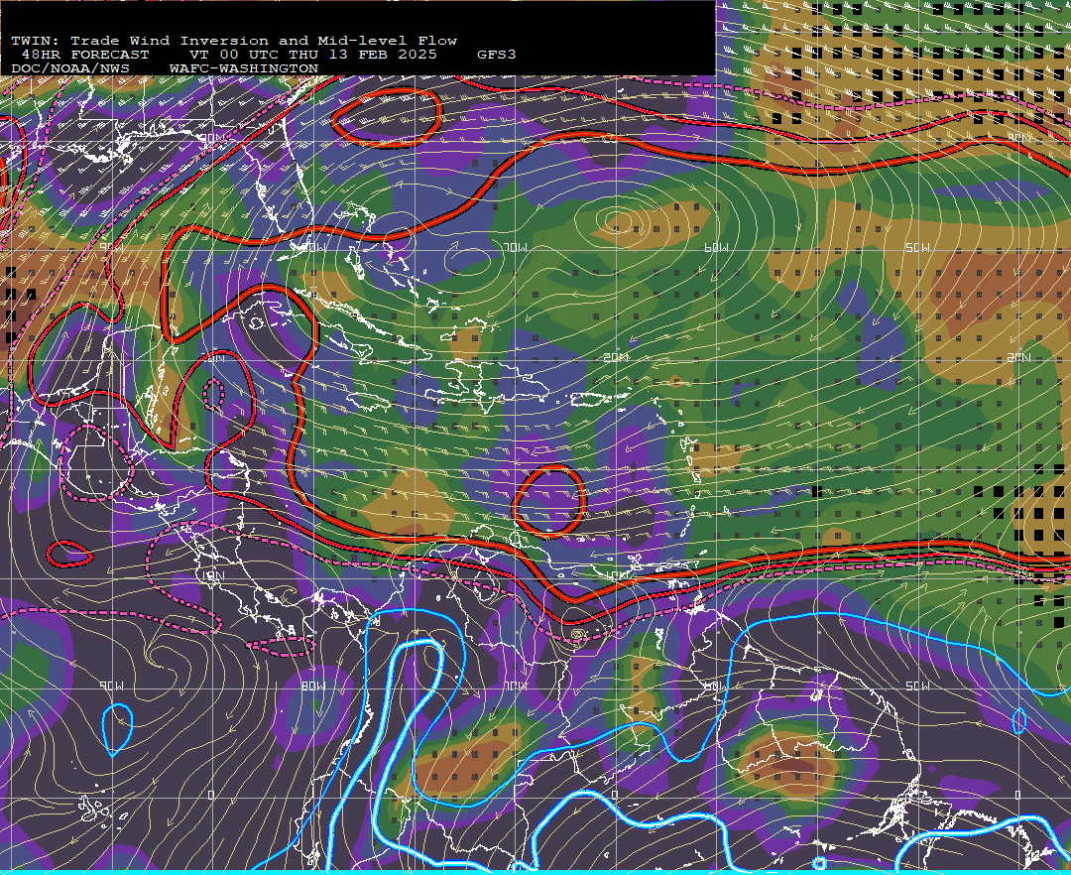
Task: Click the 10N label near the Venezuelan coast
Action: [616, 575]
